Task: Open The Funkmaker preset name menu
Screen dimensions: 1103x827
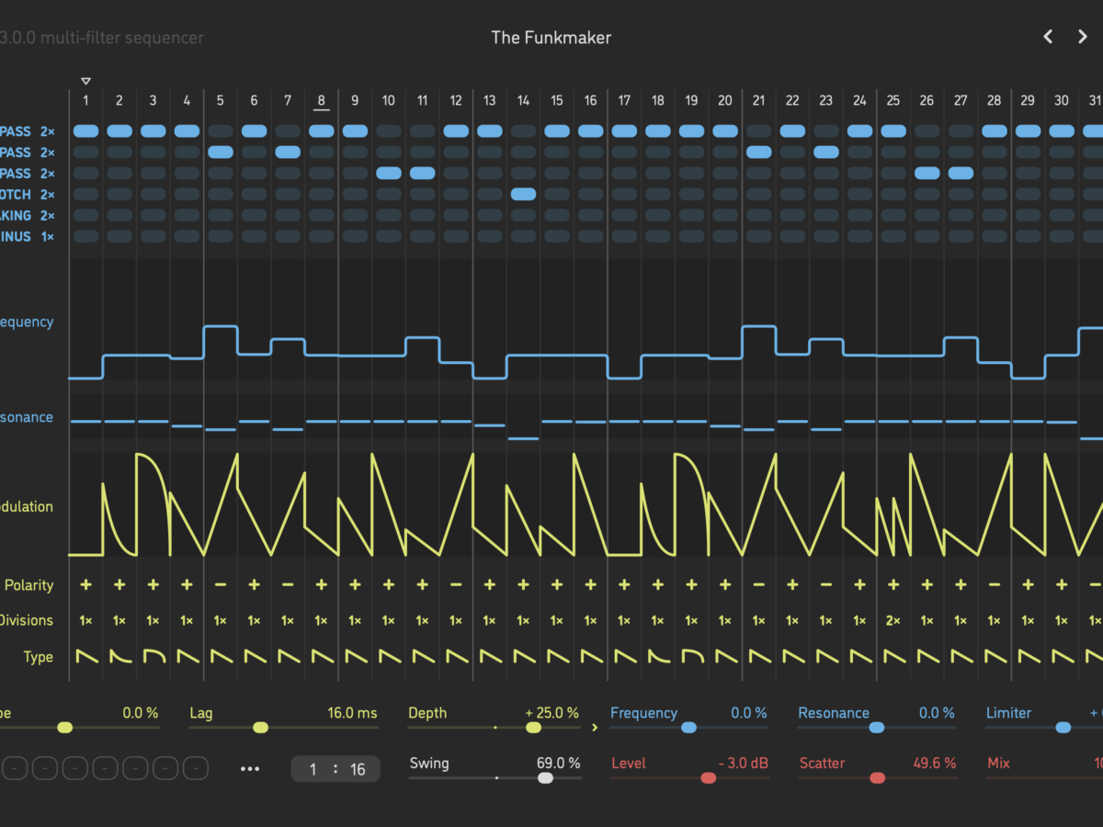Action: (x=551, y=38)
